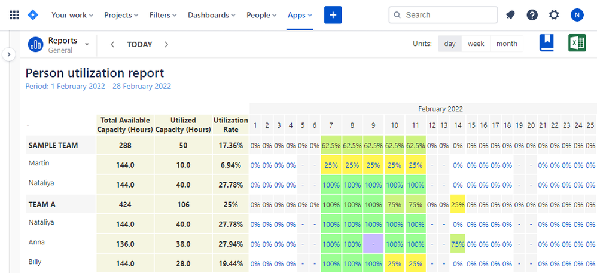The width and height of the screenshot is (597, 273).
Task: Click Martin's 6.94% utilization rate
Action: tap(231, 165)
